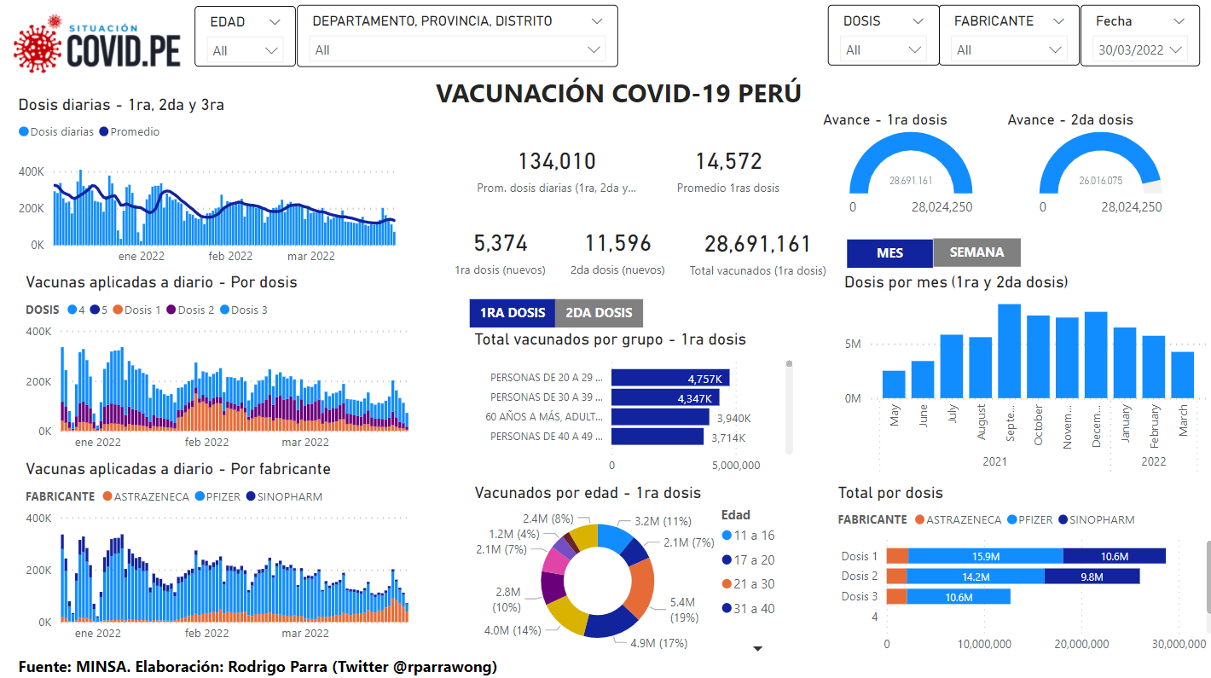Screen dimensions: 1211x678
Task: Collapse the FABRICANTE slicer header chevron
Action: coord(1057,21)
